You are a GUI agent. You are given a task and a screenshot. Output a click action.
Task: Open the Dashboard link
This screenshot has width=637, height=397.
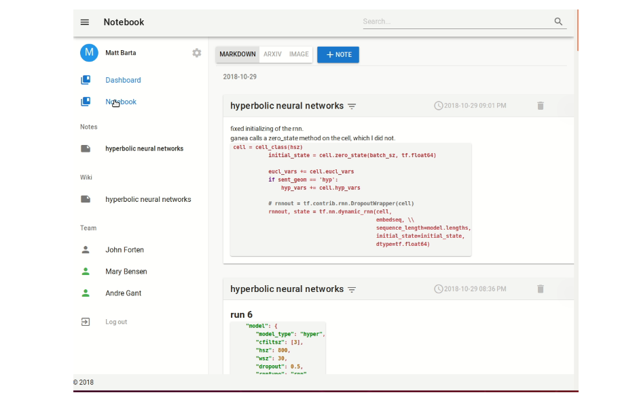[123, 80]
